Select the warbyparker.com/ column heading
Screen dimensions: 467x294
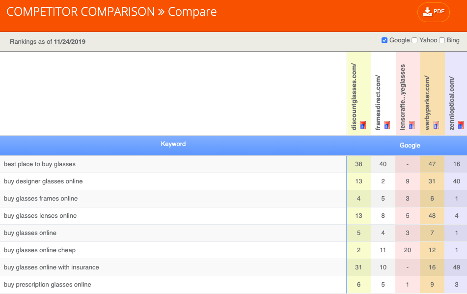tap(427, 103)
